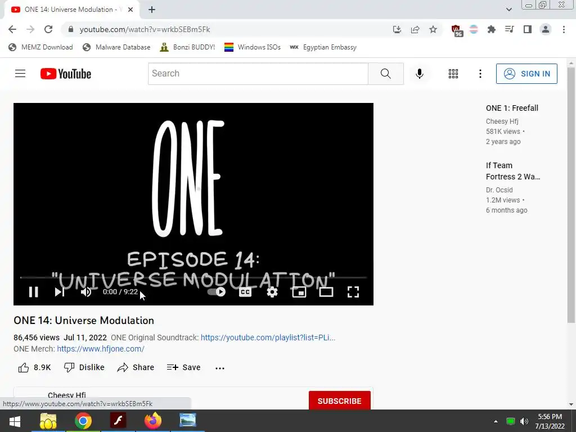Screen dimensions: 576x432
Task: Click browser back arrow
Action: click(x=12, y=29)
